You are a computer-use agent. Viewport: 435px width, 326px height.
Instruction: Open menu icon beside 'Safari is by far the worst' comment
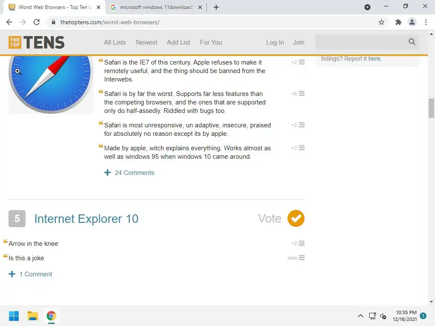302,93
